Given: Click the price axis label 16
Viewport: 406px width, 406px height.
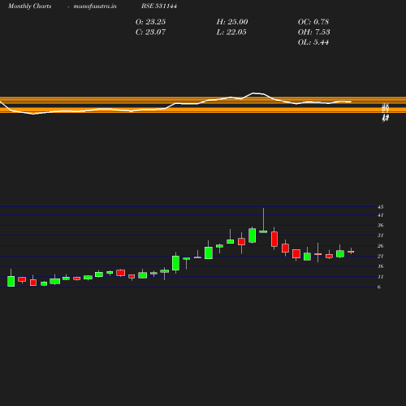Looking at the screenshot, I should coord(381,266).
